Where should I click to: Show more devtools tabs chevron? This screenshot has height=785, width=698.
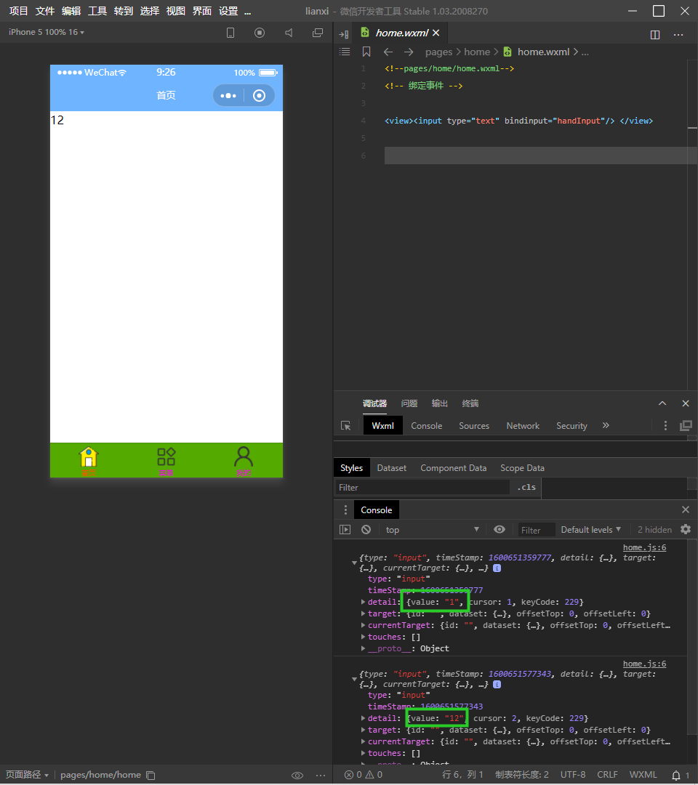606,425
